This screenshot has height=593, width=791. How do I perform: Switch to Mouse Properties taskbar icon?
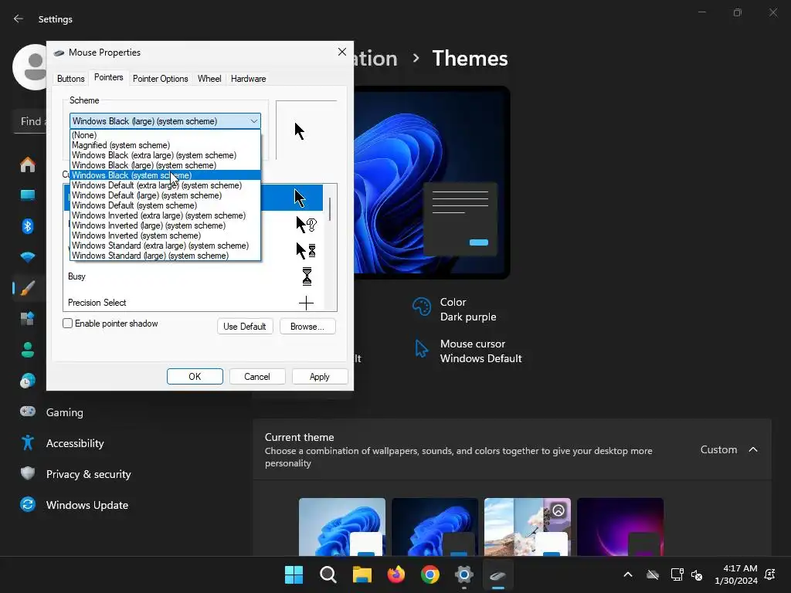(498, 574)
